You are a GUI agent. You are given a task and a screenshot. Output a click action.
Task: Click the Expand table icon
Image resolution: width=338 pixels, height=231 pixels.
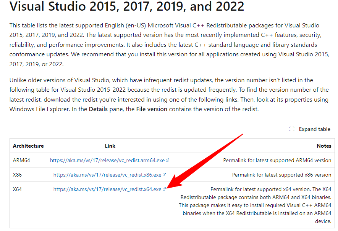[291, 129]
